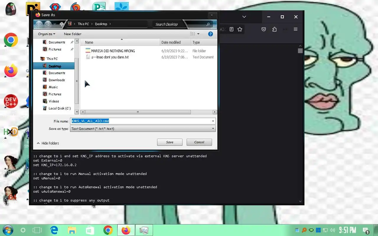This screenshot has width=378, height=236.
Task: Open Firefox list all tabs chevron
Action: click(x=244, y=17)
